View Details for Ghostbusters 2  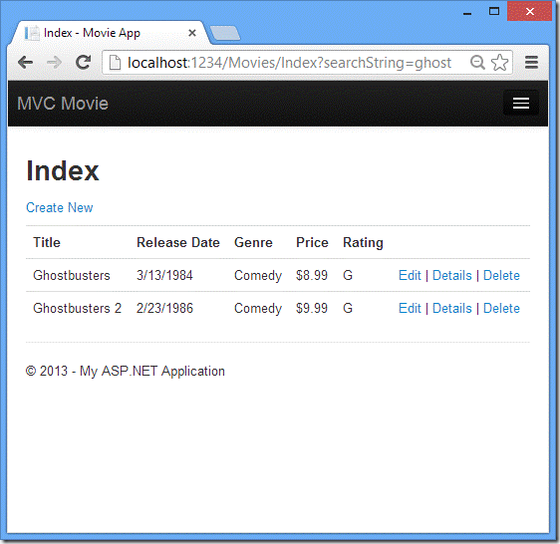click(x=452, y=308)
